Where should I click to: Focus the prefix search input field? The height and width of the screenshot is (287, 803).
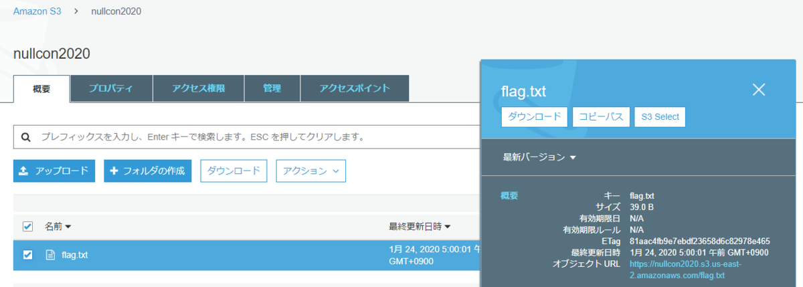click(248, 137)
